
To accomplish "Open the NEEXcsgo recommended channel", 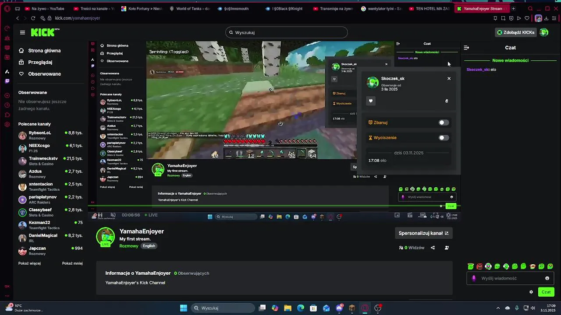I will pyautogui.click(x=50, y=148).
